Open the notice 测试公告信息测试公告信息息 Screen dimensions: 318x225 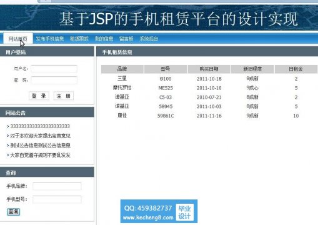pos(41,146)
